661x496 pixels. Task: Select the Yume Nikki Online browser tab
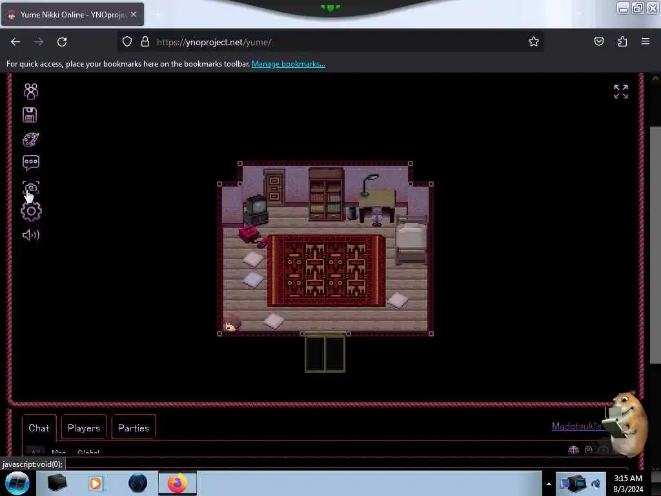pos(72,14)
